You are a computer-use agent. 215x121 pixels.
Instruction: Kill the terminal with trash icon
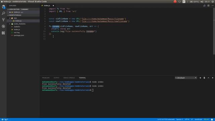[204, 78]
